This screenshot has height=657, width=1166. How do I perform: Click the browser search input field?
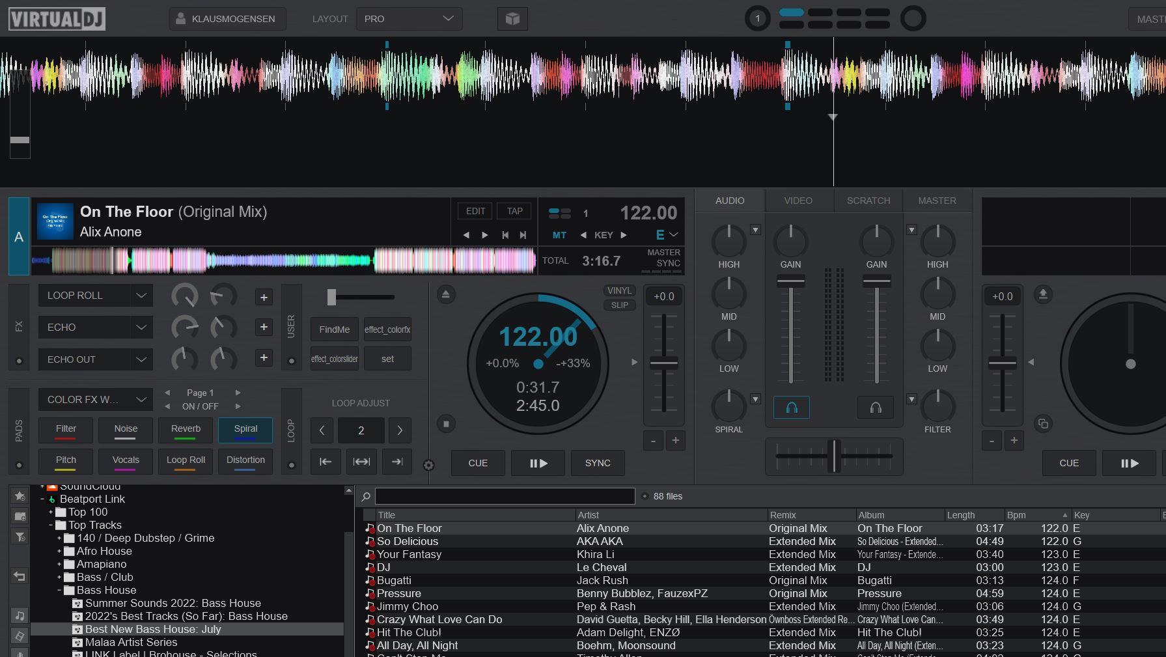point(505,496)
